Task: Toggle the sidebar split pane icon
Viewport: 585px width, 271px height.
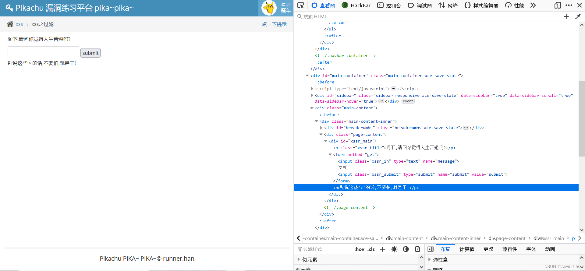Action: tap(431, 249)
